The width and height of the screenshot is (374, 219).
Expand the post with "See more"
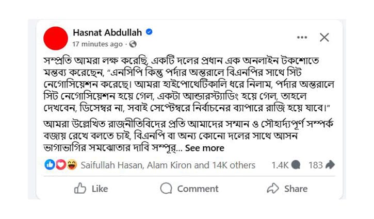pyautogui.click(x=205, y=148)
